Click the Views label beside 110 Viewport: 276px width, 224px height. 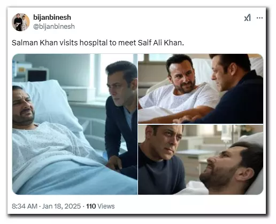[106, 206]
